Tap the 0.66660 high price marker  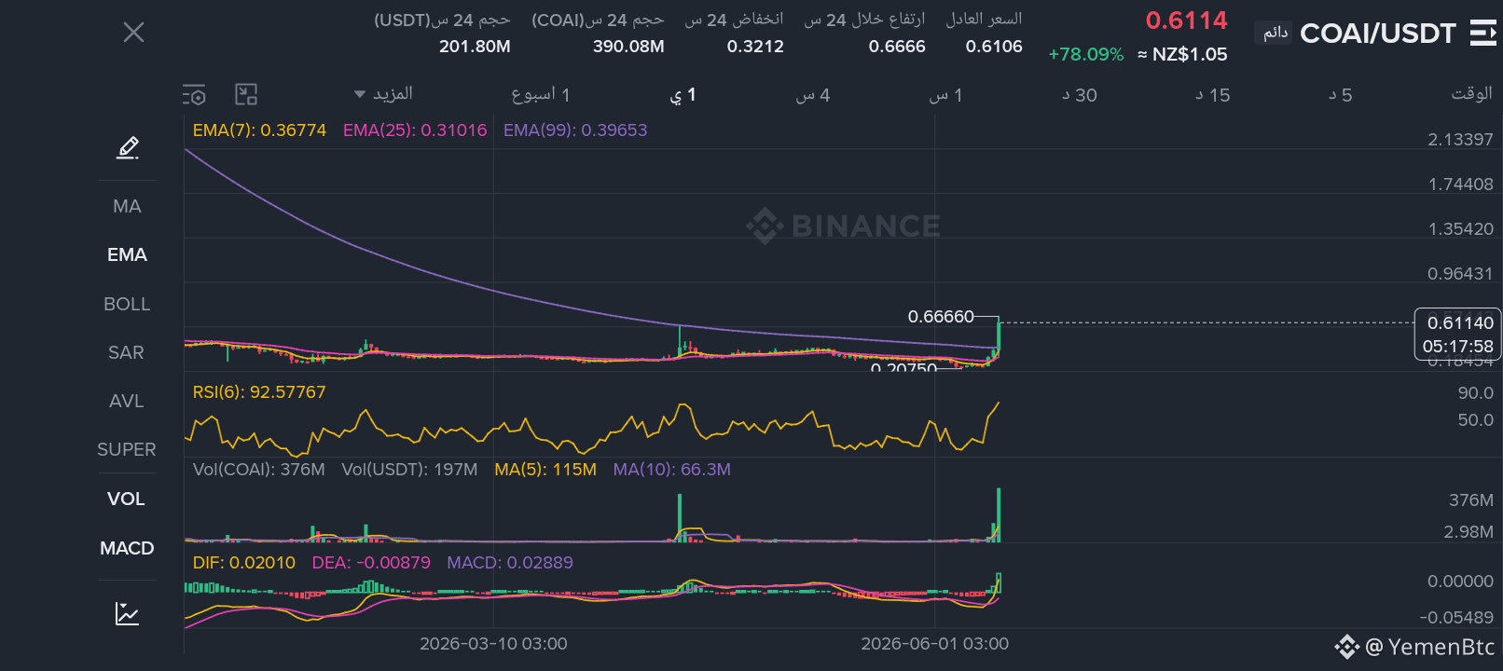(941, 317)
